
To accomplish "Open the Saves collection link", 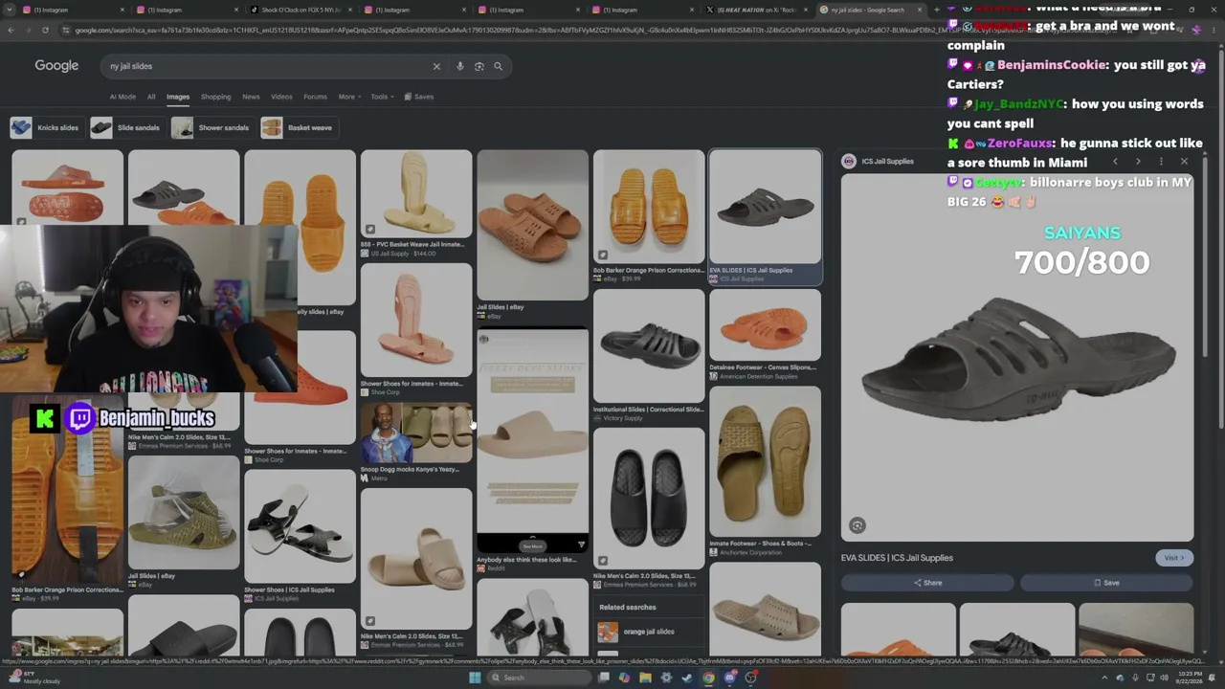I will pos(419,97).
